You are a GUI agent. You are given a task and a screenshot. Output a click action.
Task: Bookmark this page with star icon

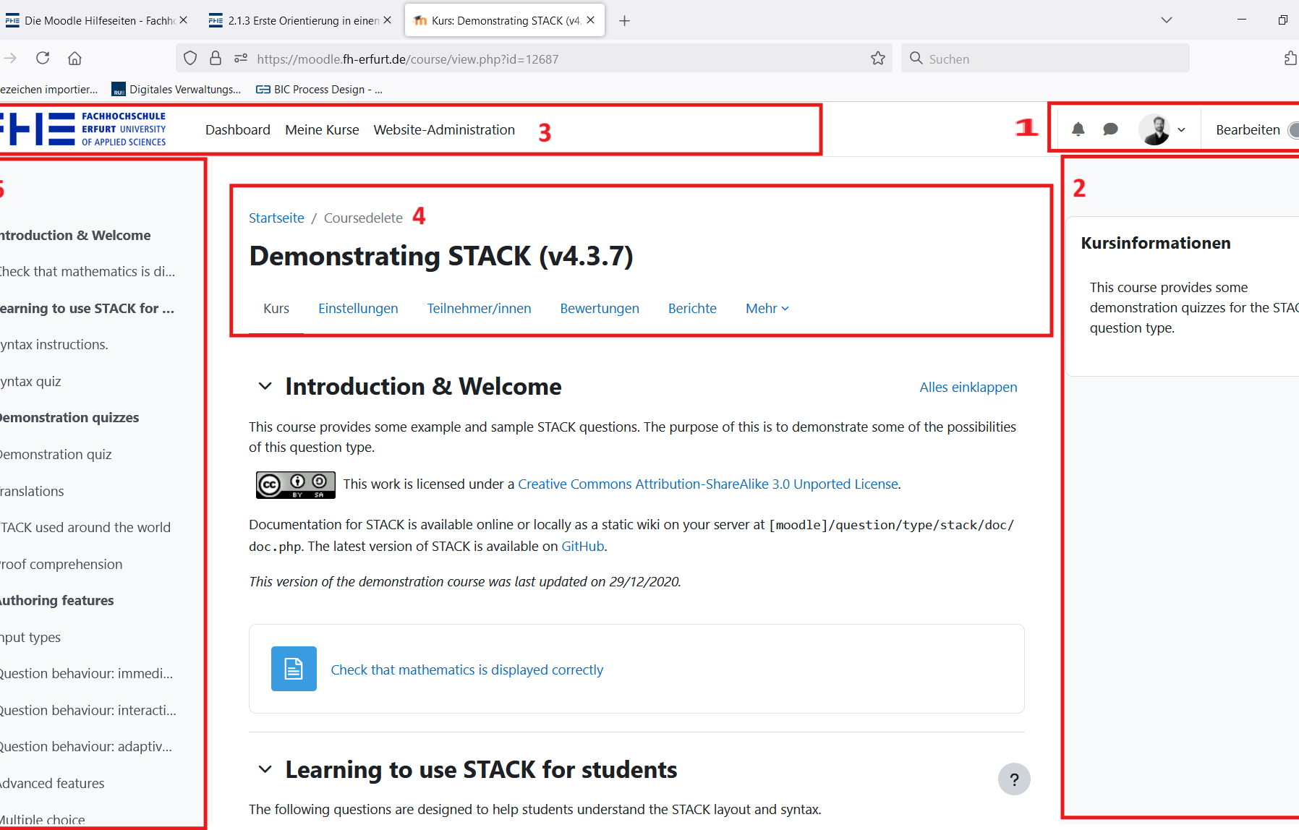point(878,59)
